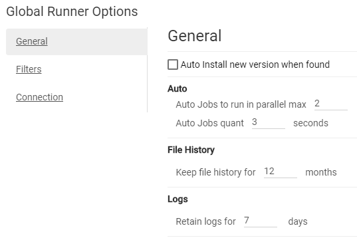The width and height of the screenshot is (357, 248).
Task: Click the File History heading
Action: pos(191,150)
